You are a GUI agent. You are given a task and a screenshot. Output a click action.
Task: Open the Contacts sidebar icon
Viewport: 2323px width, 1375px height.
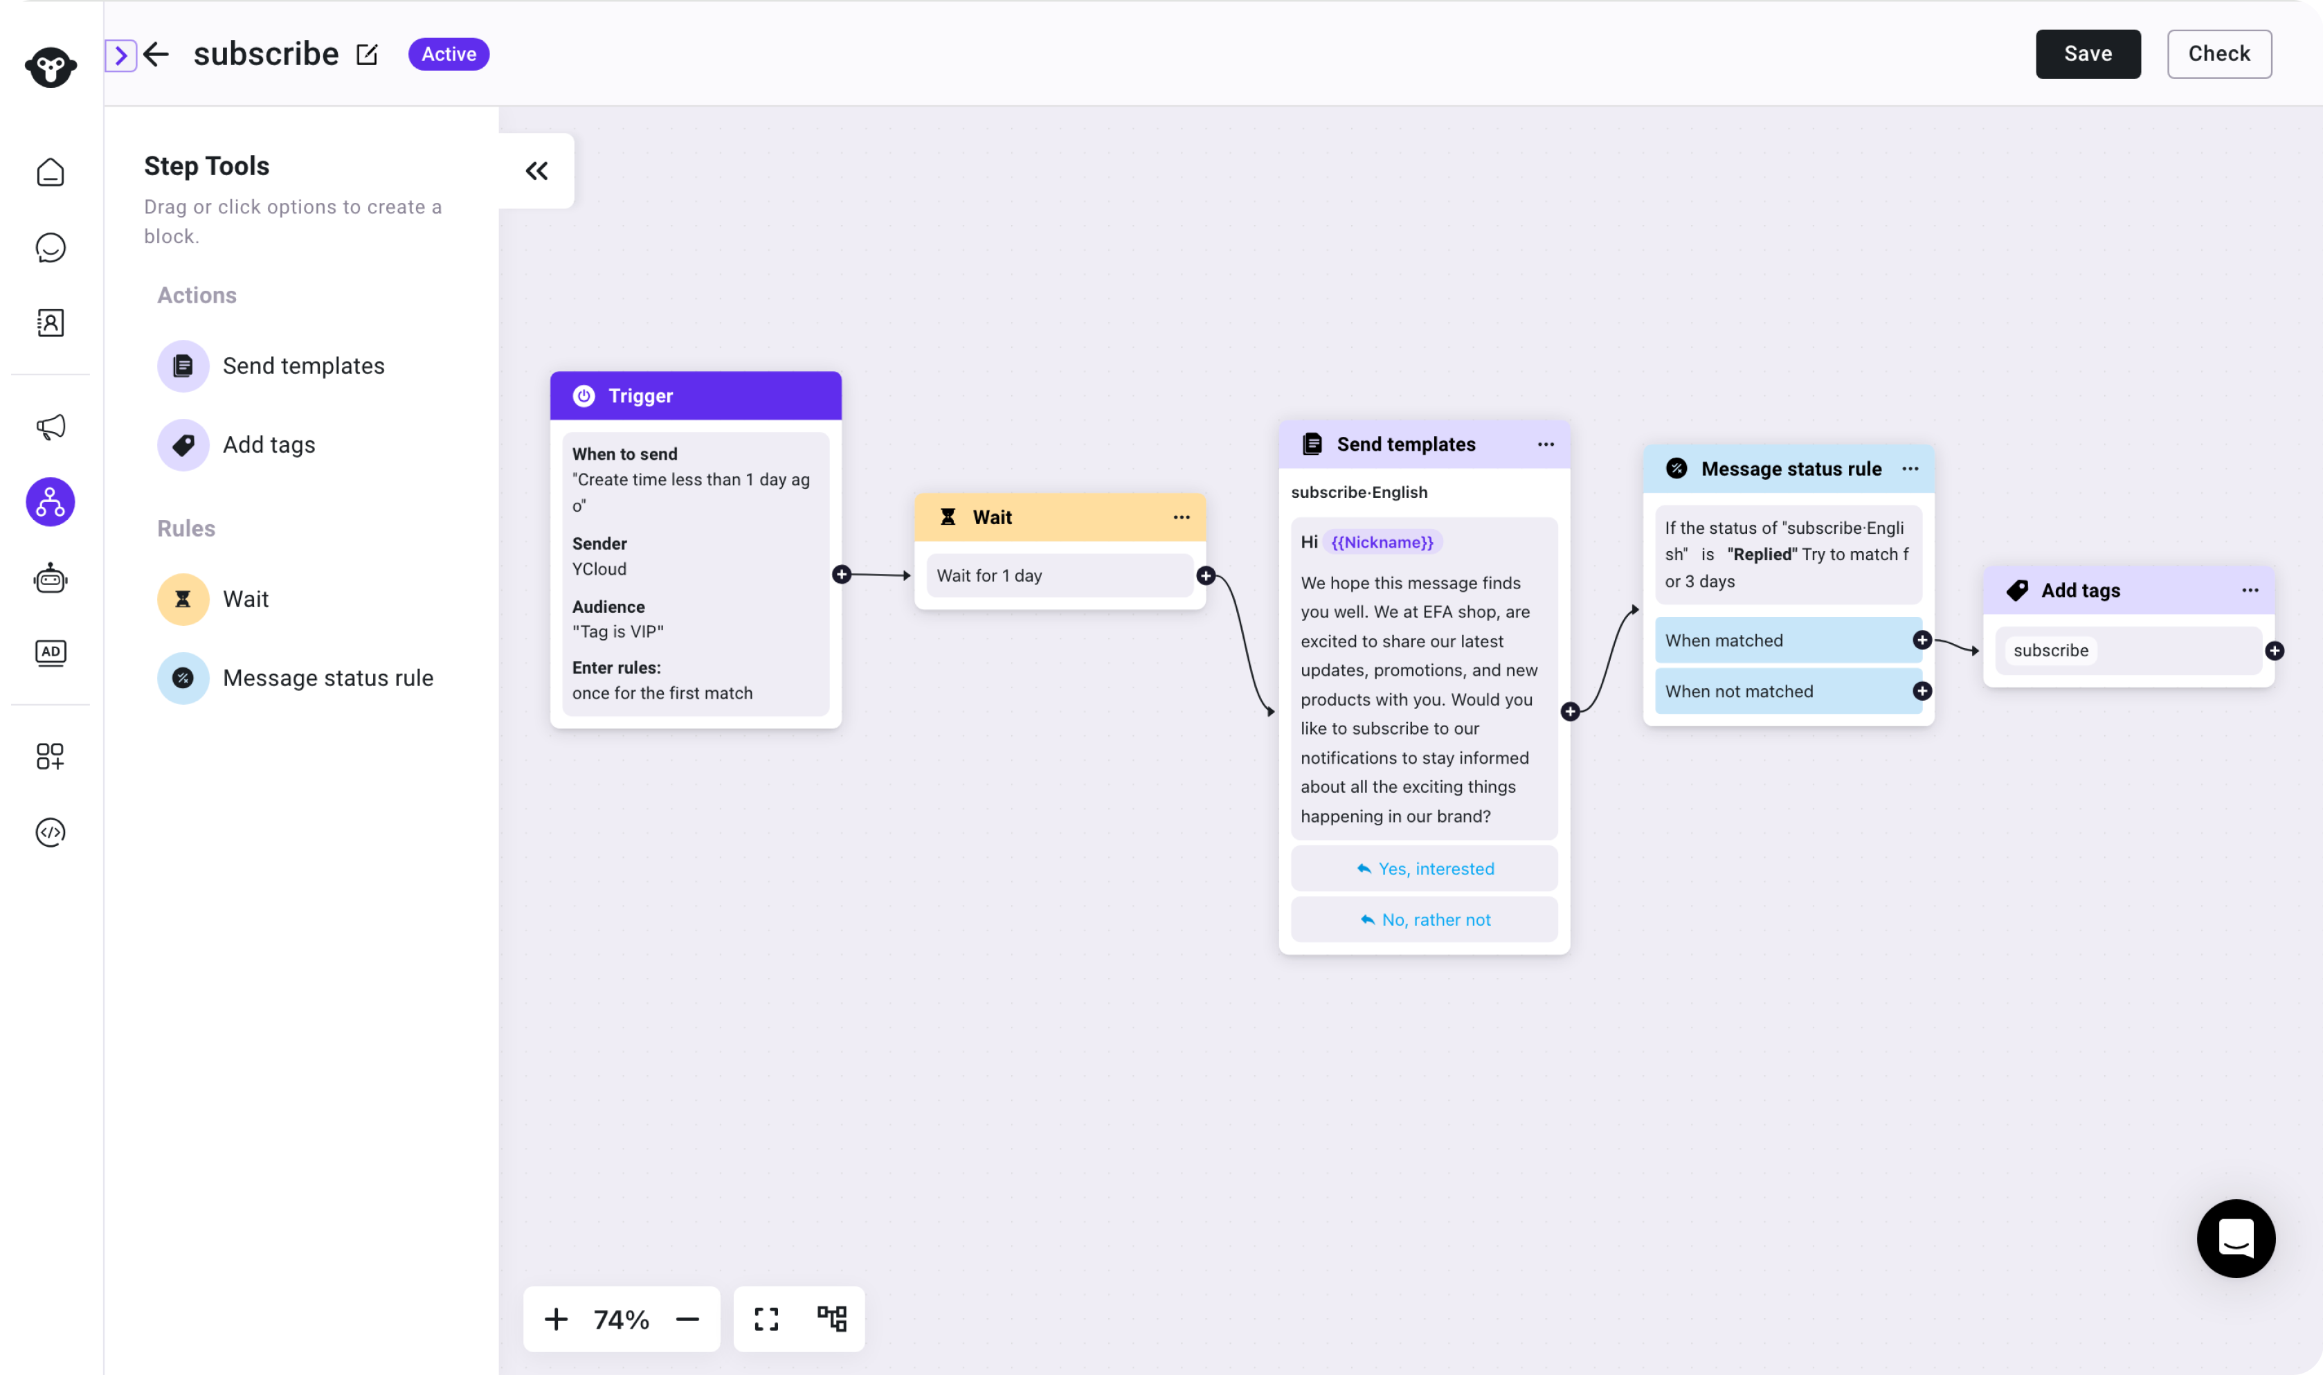click(x=50, y=323)
